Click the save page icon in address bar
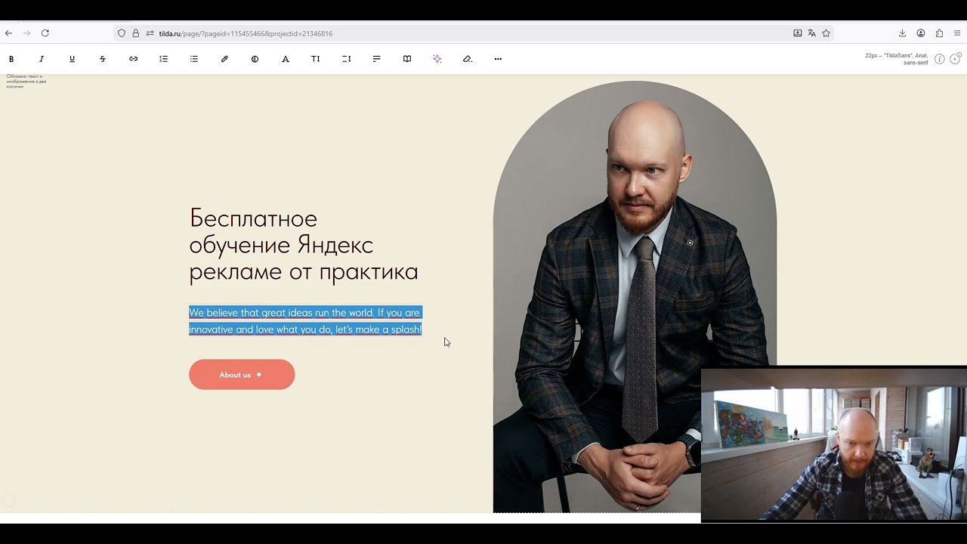 tap(798, 33)
